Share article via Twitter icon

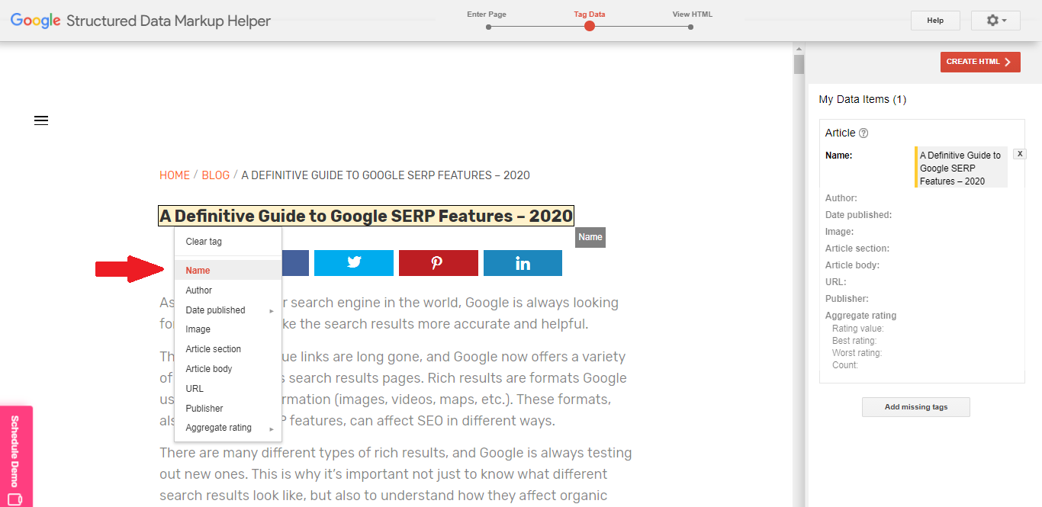pos(354,263)
